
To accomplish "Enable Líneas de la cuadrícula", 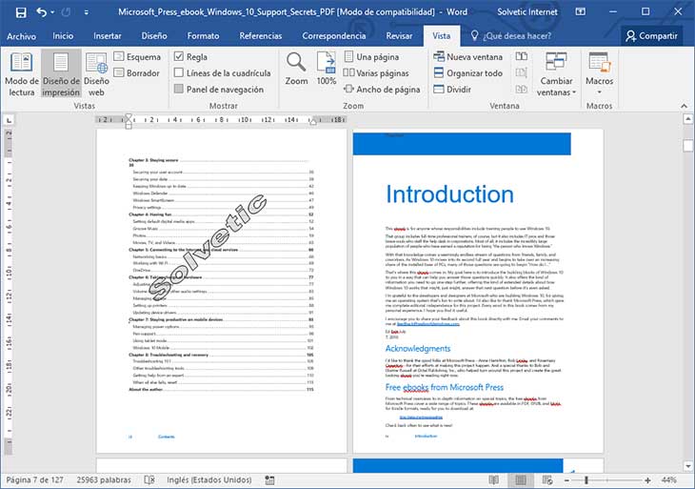I will click(x=179, y=72).
